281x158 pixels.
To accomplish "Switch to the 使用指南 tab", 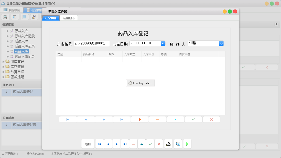I will (x=69, y=18).
